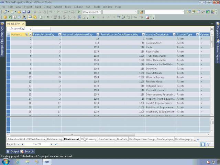The width and height of the screenshot is (220, 165).
Task: Click the Add New Item icon
Action: click(12, 12)
